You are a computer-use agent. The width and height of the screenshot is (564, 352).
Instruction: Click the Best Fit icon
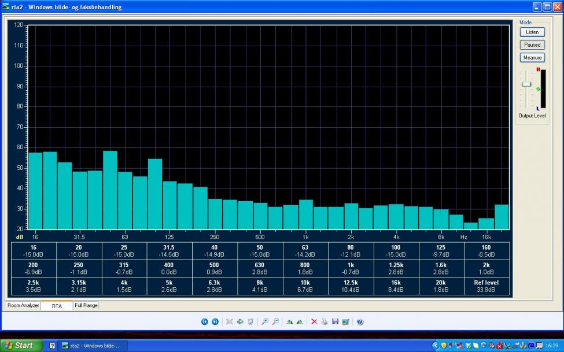(230, 322)
